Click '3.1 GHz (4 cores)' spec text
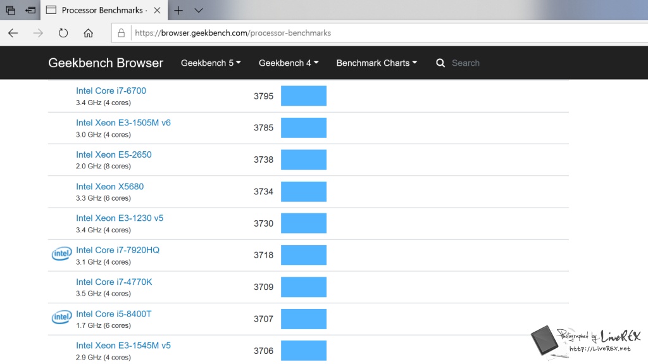The width and height of the screenshot is (648, 364). 103,262
